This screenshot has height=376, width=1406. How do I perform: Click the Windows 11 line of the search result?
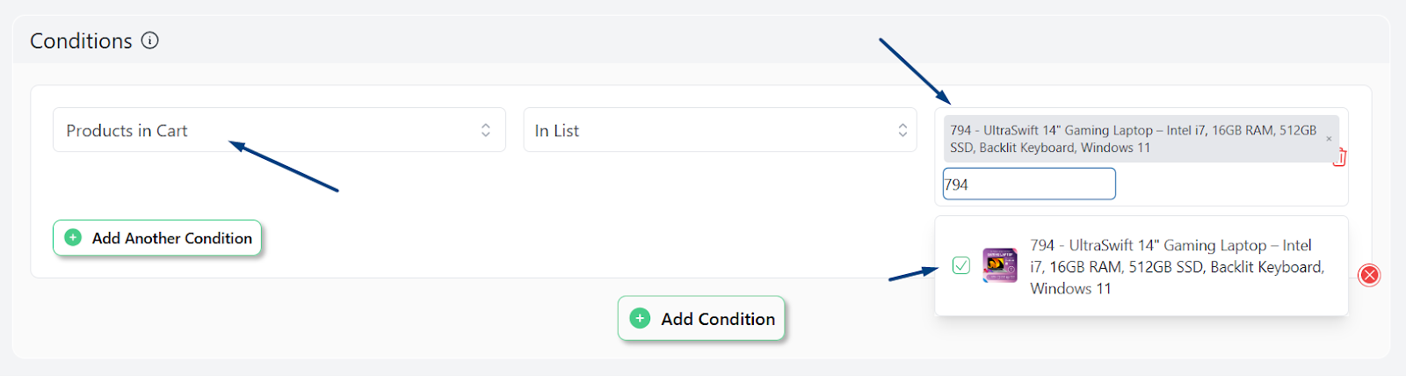point(1070,288)
